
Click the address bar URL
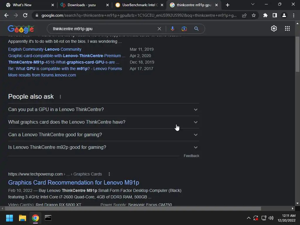point(139,15)
